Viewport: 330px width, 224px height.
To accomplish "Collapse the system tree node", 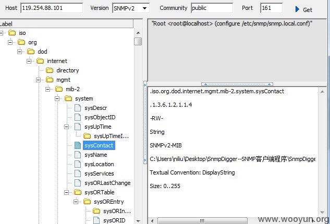I will click(57, 98).
